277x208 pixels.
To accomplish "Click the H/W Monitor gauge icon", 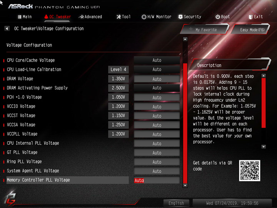I will (144, 17).
